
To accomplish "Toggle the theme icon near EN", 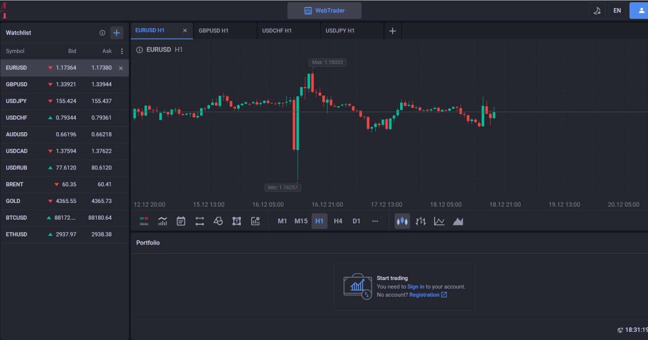I will [x=597, y=10].
